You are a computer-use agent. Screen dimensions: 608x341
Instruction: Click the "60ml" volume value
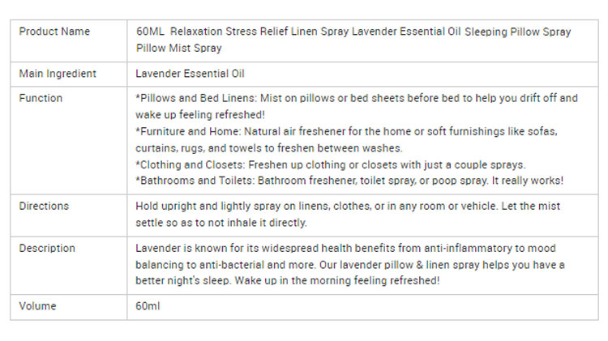point(149,307)
